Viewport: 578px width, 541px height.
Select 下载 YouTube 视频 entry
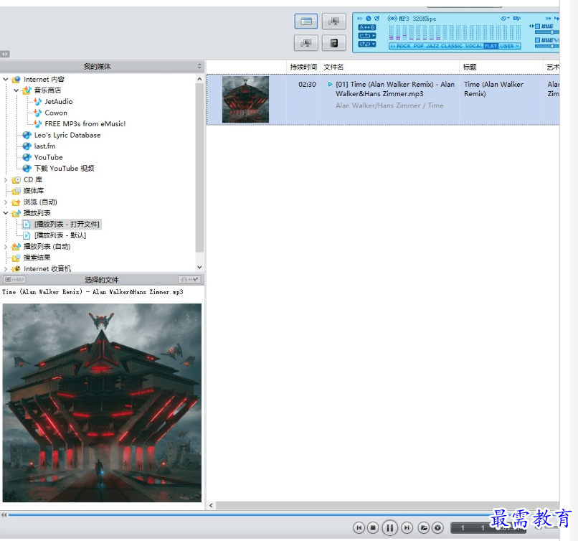coord(64,168)
